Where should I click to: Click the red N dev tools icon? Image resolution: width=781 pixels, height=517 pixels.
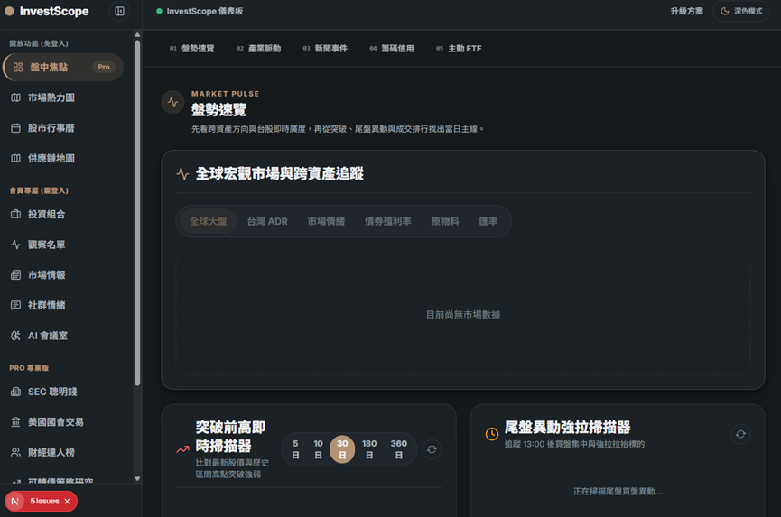(15, 501)
